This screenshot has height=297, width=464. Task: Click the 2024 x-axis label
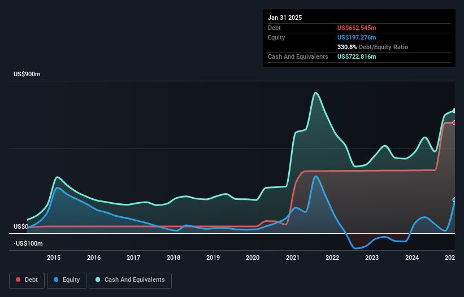412,257
